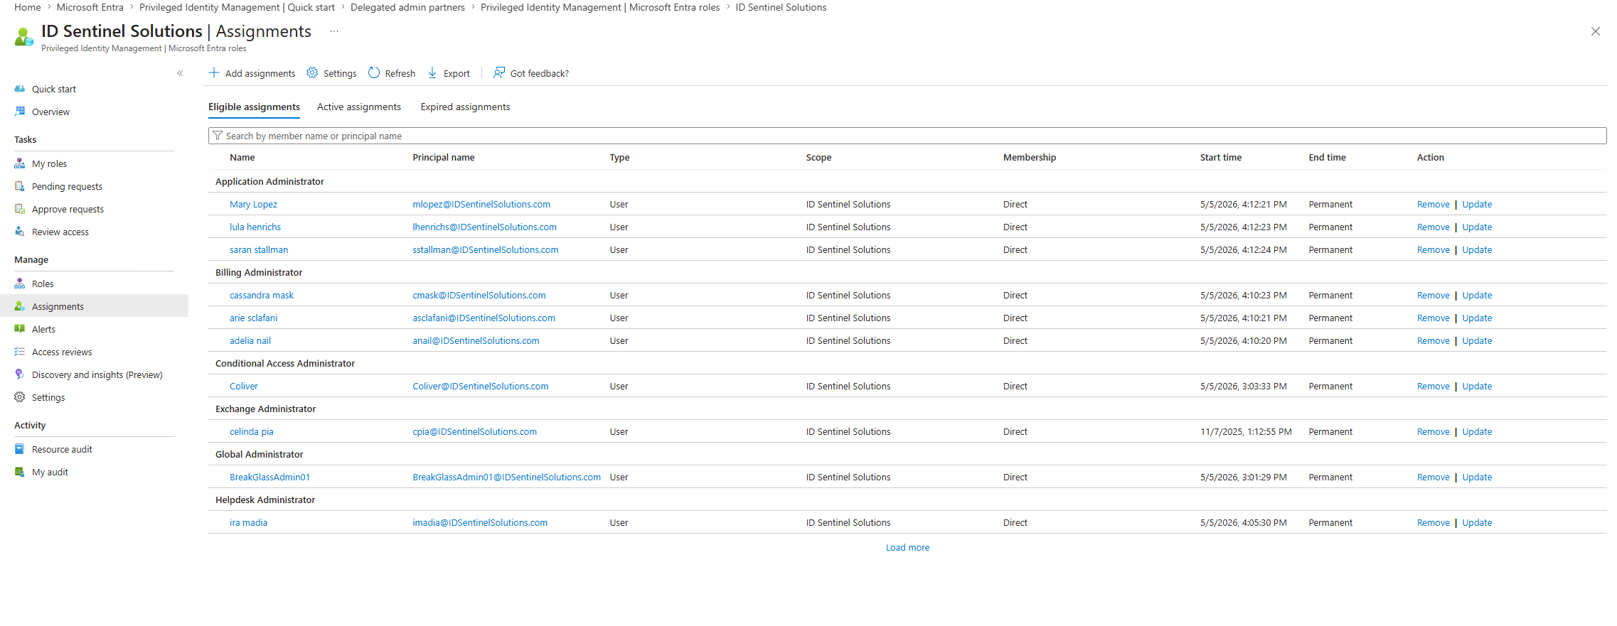This screenshot has width=1617, height=626.
Task: Click Load more link
Action: (907, 548)
